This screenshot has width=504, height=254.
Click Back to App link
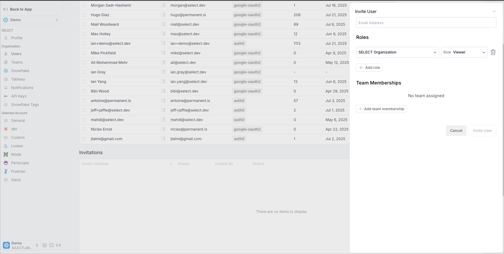pyautogui.click(x=21, y=9)
